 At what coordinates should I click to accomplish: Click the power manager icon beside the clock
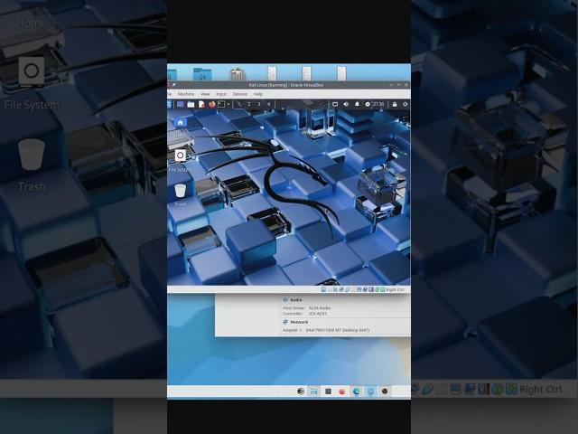[368, 105]
